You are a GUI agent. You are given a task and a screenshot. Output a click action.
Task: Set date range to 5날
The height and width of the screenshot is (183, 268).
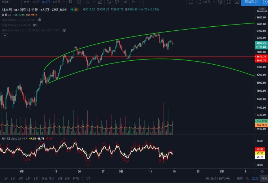coord(13,179)
